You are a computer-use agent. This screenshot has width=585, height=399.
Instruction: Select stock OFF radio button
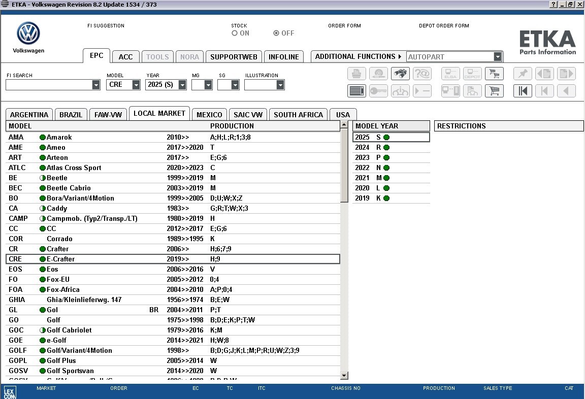[x=276, y=33]
